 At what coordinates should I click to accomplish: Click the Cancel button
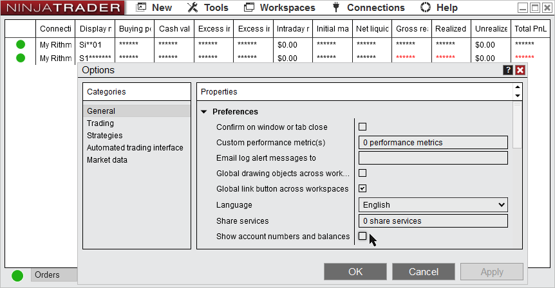[424, 271]
